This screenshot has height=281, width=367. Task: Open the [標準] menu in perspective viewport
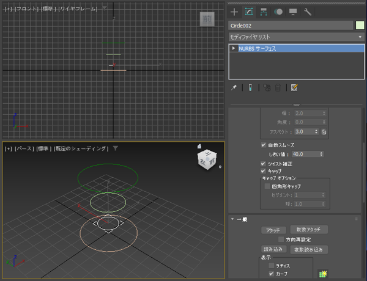44,148
